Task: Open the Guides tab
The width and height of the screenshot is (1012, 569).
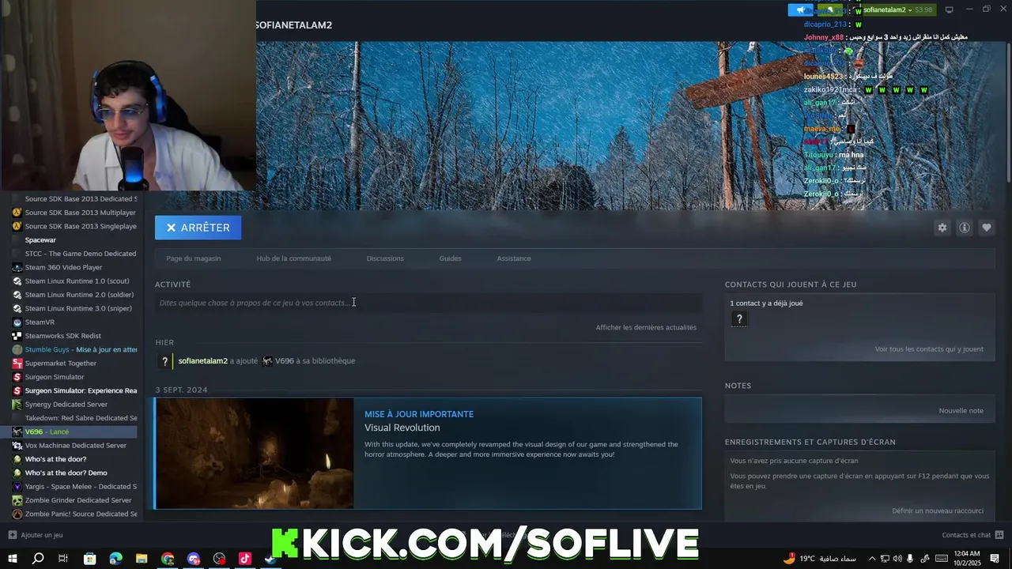Action: point(450,258)
